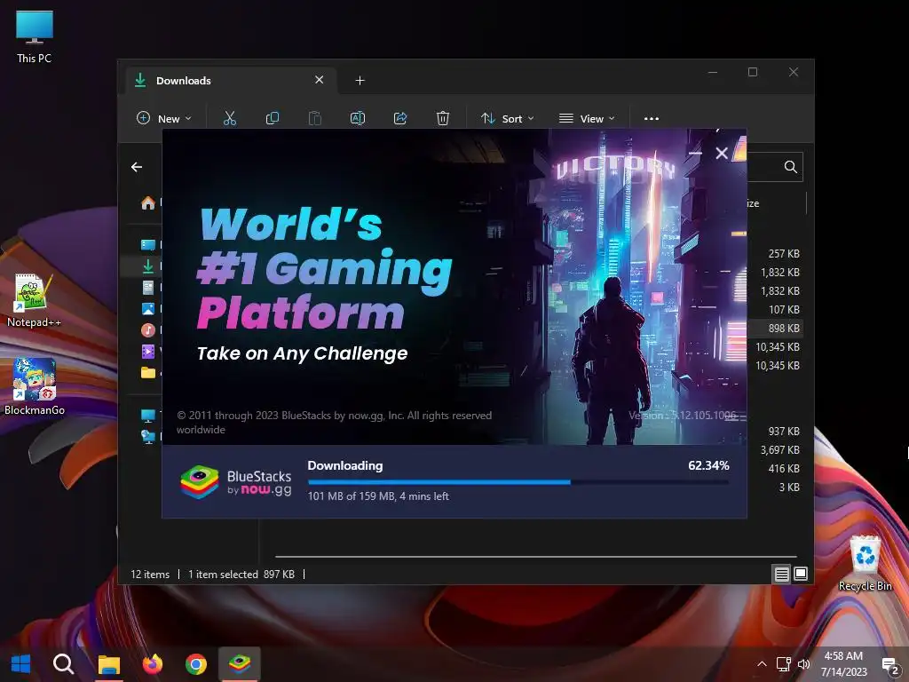Viewport: 909px width, 682px height.
Task: Select the This PC monitor icon in sidebar
Action: point(148,416)
